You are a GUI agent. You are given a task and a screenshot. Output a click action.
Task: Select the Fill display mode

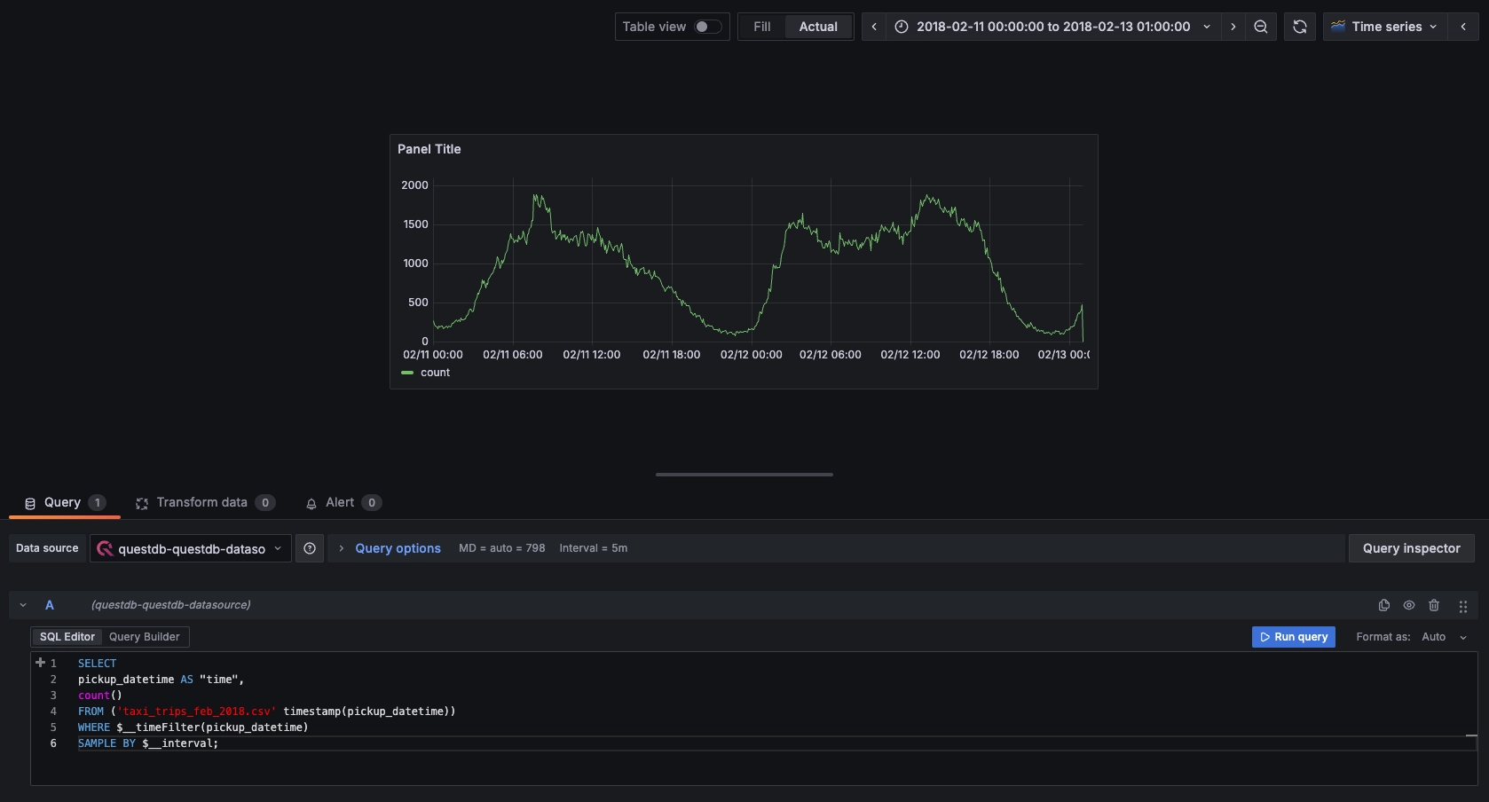click(x=761, y=27)
